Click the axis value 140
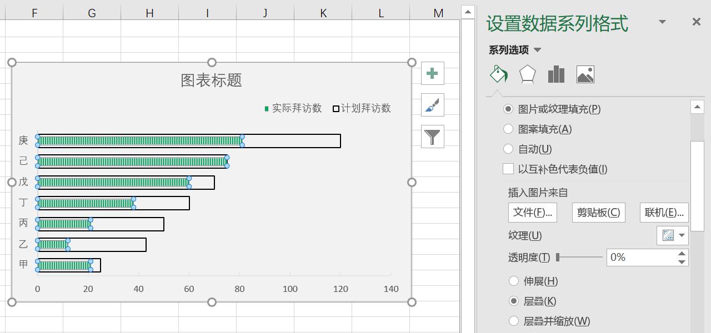The width and height of the screenshot is (711, 333). [x=391, y=289]
